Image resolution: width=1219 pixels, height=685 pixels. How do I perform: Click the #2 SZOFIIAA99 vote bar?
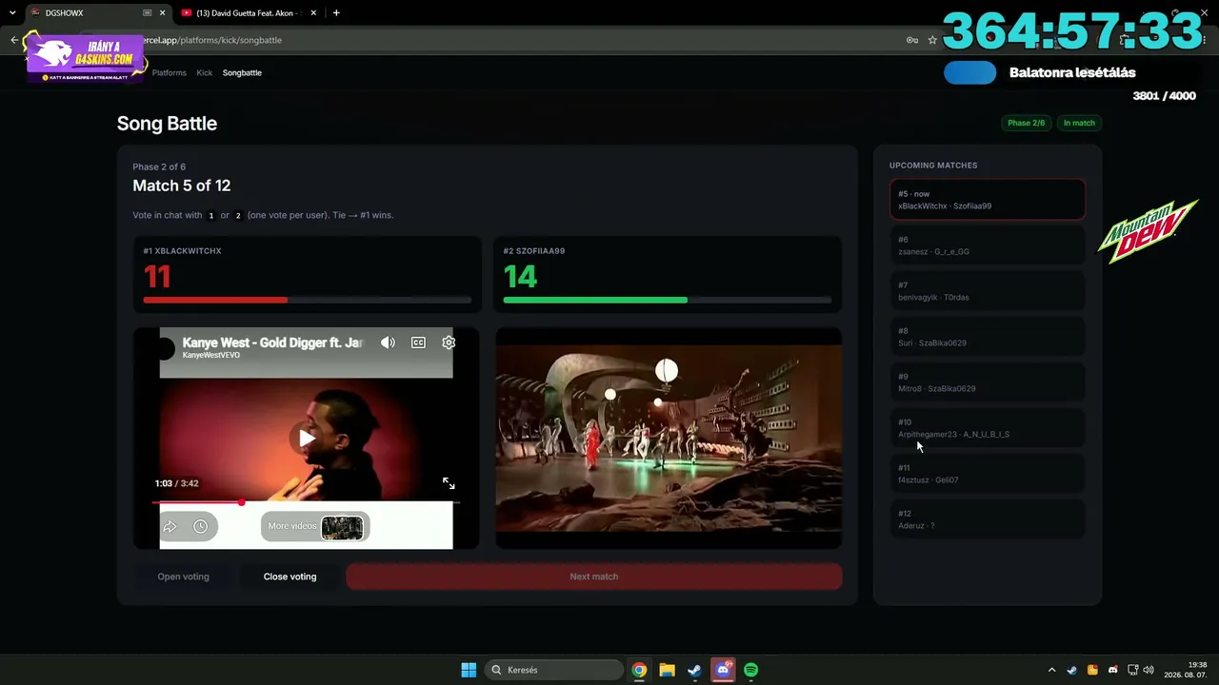point(668,300)
